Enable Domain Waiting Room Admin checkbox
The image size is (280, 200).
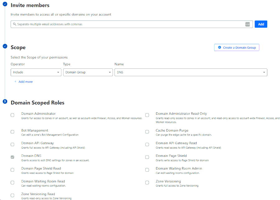147,170
